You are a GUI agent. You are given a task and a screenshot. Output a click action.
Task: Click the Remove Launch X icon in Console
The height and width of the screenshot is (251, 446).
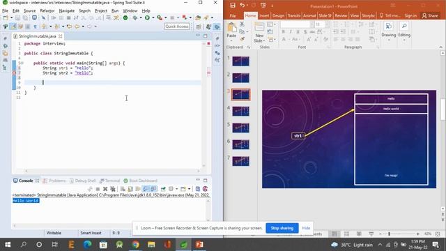pyautogui.click(x=105, y=189)
